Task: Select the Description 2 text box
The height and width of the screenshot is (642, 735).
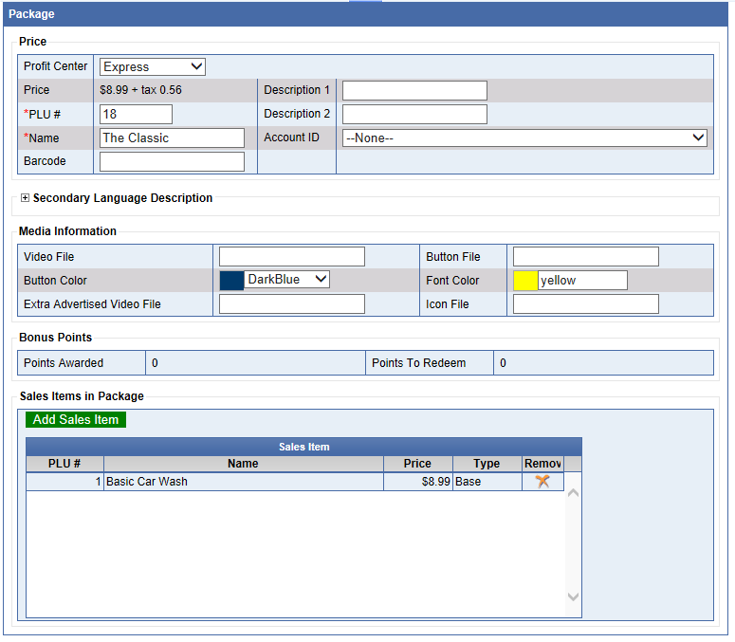Action: point(414,114)
